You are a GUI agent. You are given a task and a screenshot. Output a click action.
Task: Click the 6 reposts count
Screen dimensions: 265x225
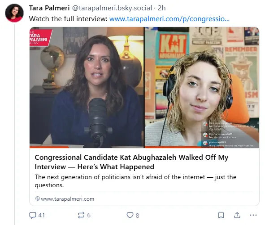[x=89, y=215]
